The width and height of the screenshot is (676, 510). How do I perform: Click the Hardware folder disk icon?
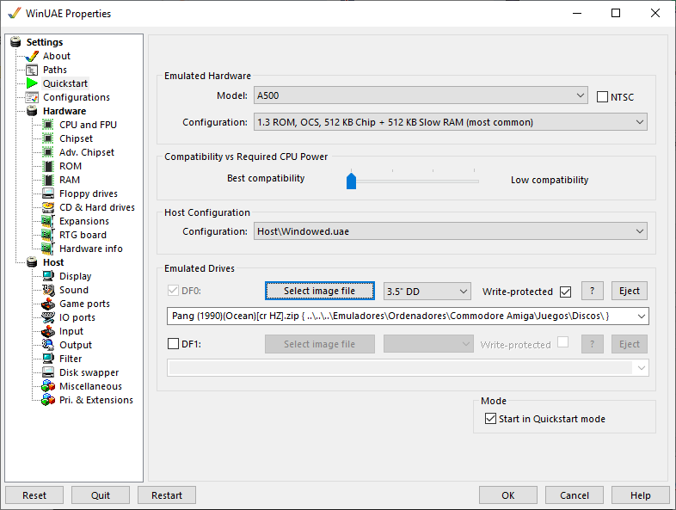(32, 111)
